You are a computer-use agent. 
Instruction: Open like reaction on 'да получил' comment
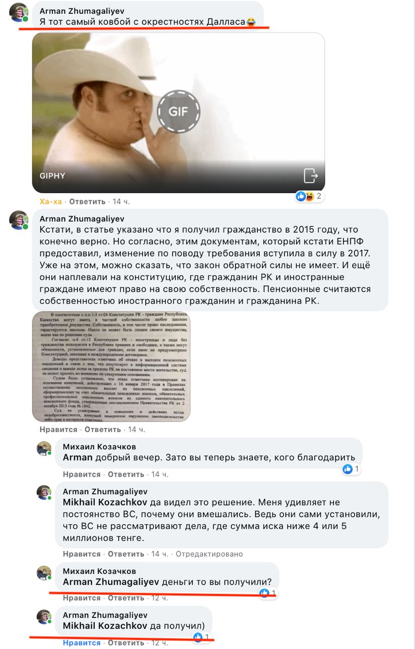pos(201,637)
